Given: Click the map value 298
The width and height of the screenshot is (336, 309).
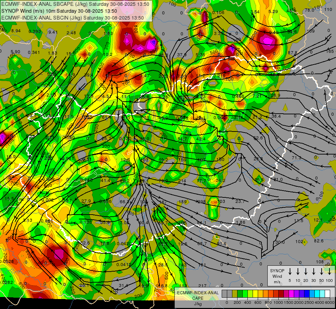Looking at the screenshot, I should [x=202, y=202].
